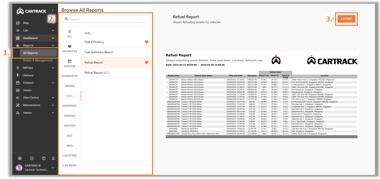
Task: Expand the Maintenance menu chevron
Action: [x=53, y=105]
